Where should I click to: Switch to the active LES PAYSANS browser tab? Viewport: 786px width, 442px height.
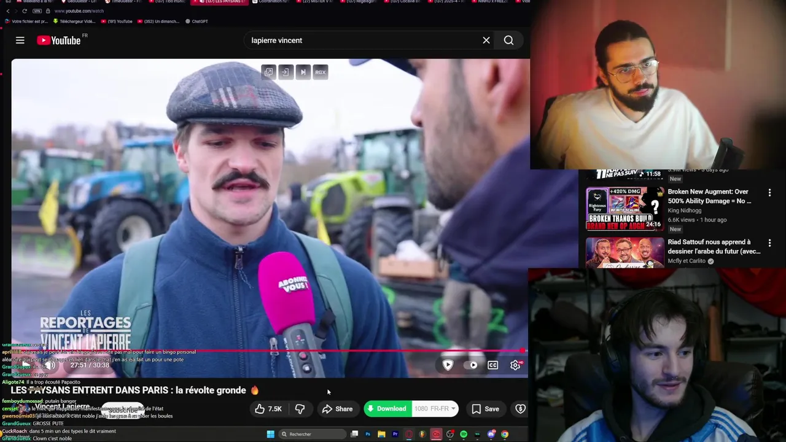pyautogui.click(x=218, y=2)
